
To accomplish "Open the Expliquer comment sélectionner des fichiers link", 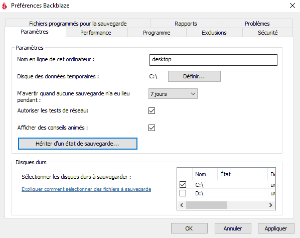I will pyautogui.click(x=86, y=189).
